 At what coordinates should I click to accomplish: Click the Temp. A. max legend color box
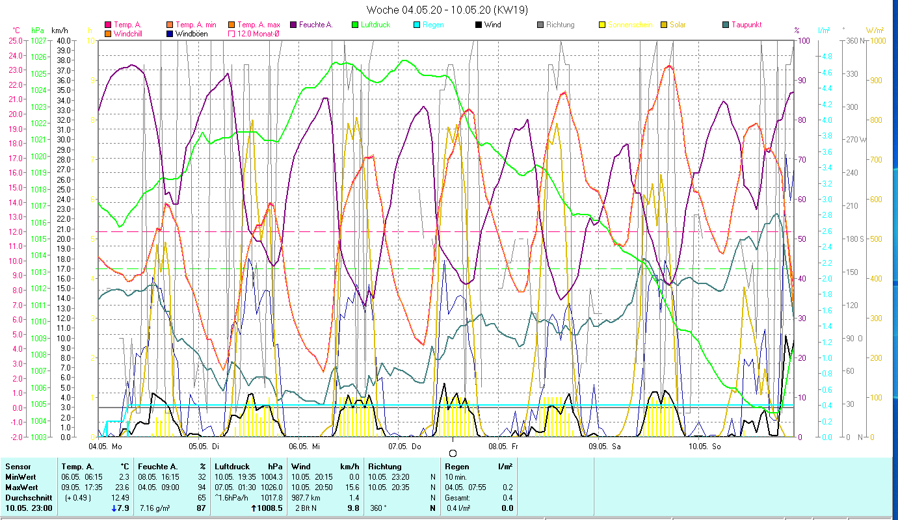230,25
